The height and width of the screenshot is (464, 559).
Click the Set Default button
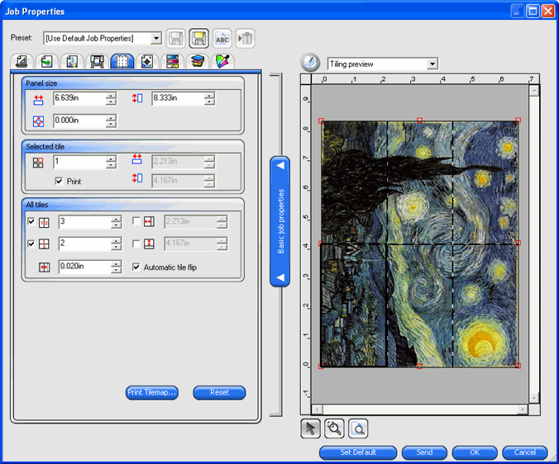tap(358, 452)
